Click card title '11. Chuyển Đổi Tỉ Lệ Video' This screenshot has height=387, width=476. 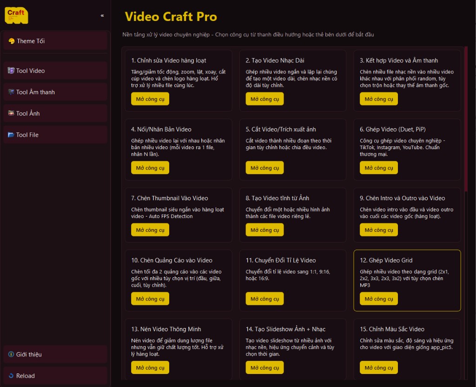(x=280, y=260)
